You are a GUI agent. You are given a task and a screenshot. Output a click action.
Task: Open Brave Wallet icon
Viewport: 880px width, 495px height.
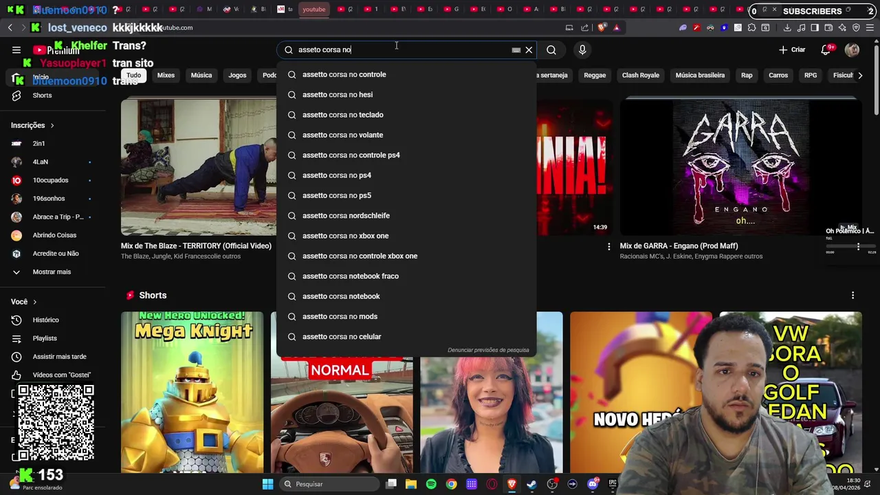click(828, 27)
